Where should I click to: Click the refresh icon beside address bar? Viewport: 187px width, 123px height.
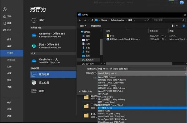(148, 20)
